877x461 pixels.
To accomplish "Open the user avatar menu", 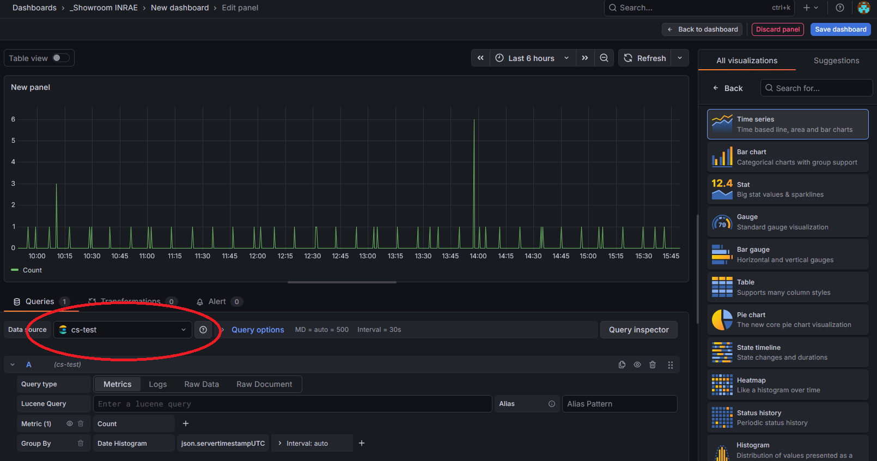I will pyautogui.click(x=864, y=8).
